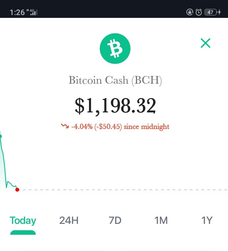Switch chart to the 7D range
228x251 pixels.
(115, 220)
